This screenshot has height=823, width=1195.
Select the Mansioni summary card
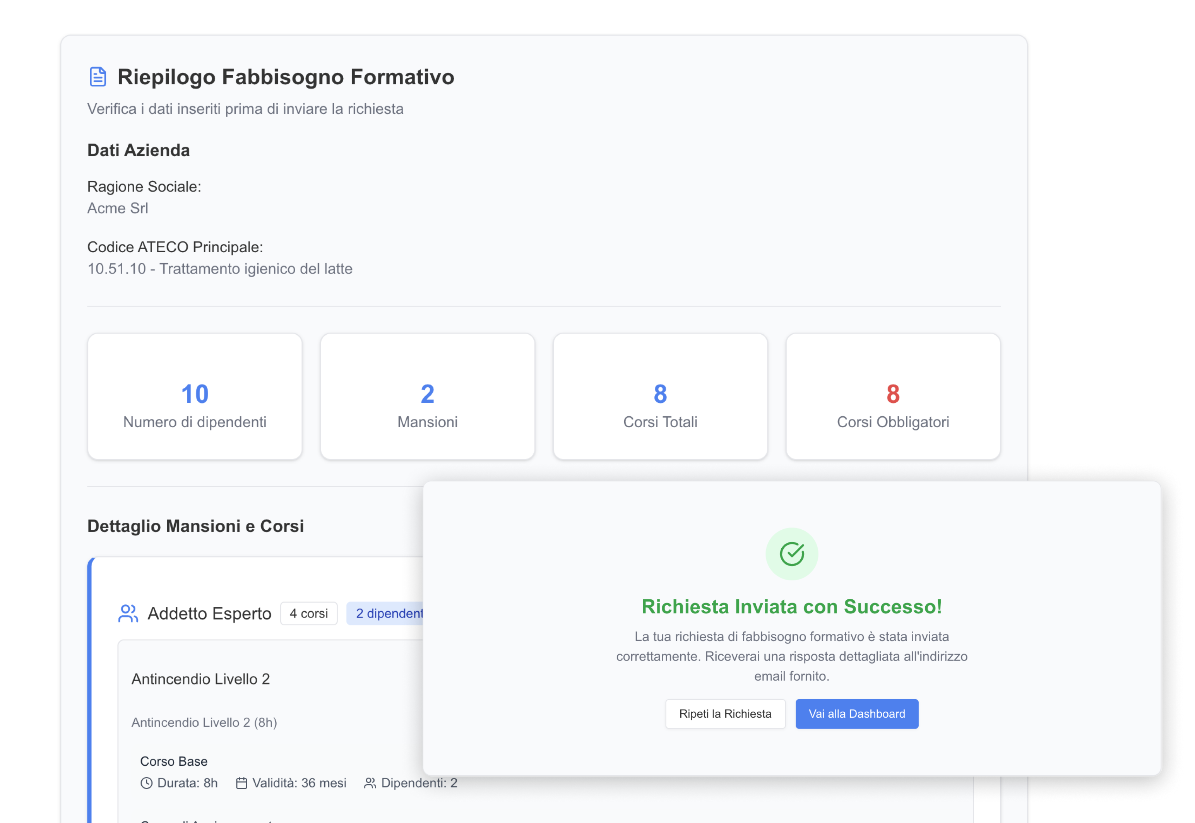click(427, 396)
